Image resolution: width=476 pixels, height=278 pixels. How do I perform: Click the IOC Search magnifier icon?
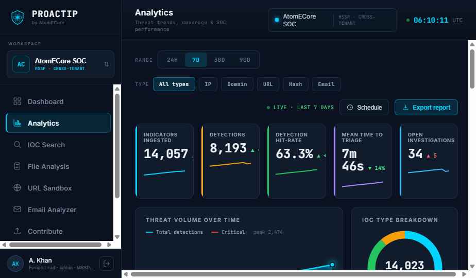18,145
